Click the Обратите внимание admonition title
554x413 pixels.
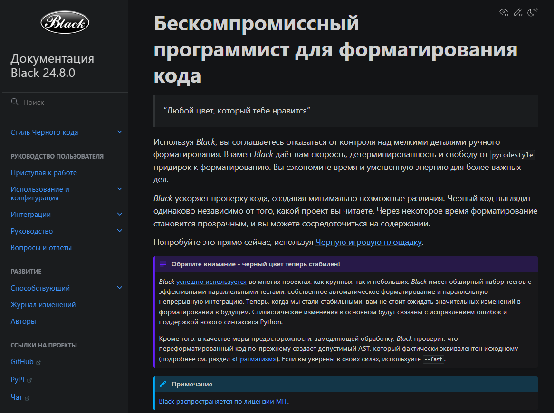(256, 264)
